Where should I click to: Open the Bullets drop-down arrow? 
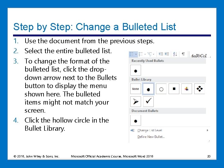[x=136, y=54]
